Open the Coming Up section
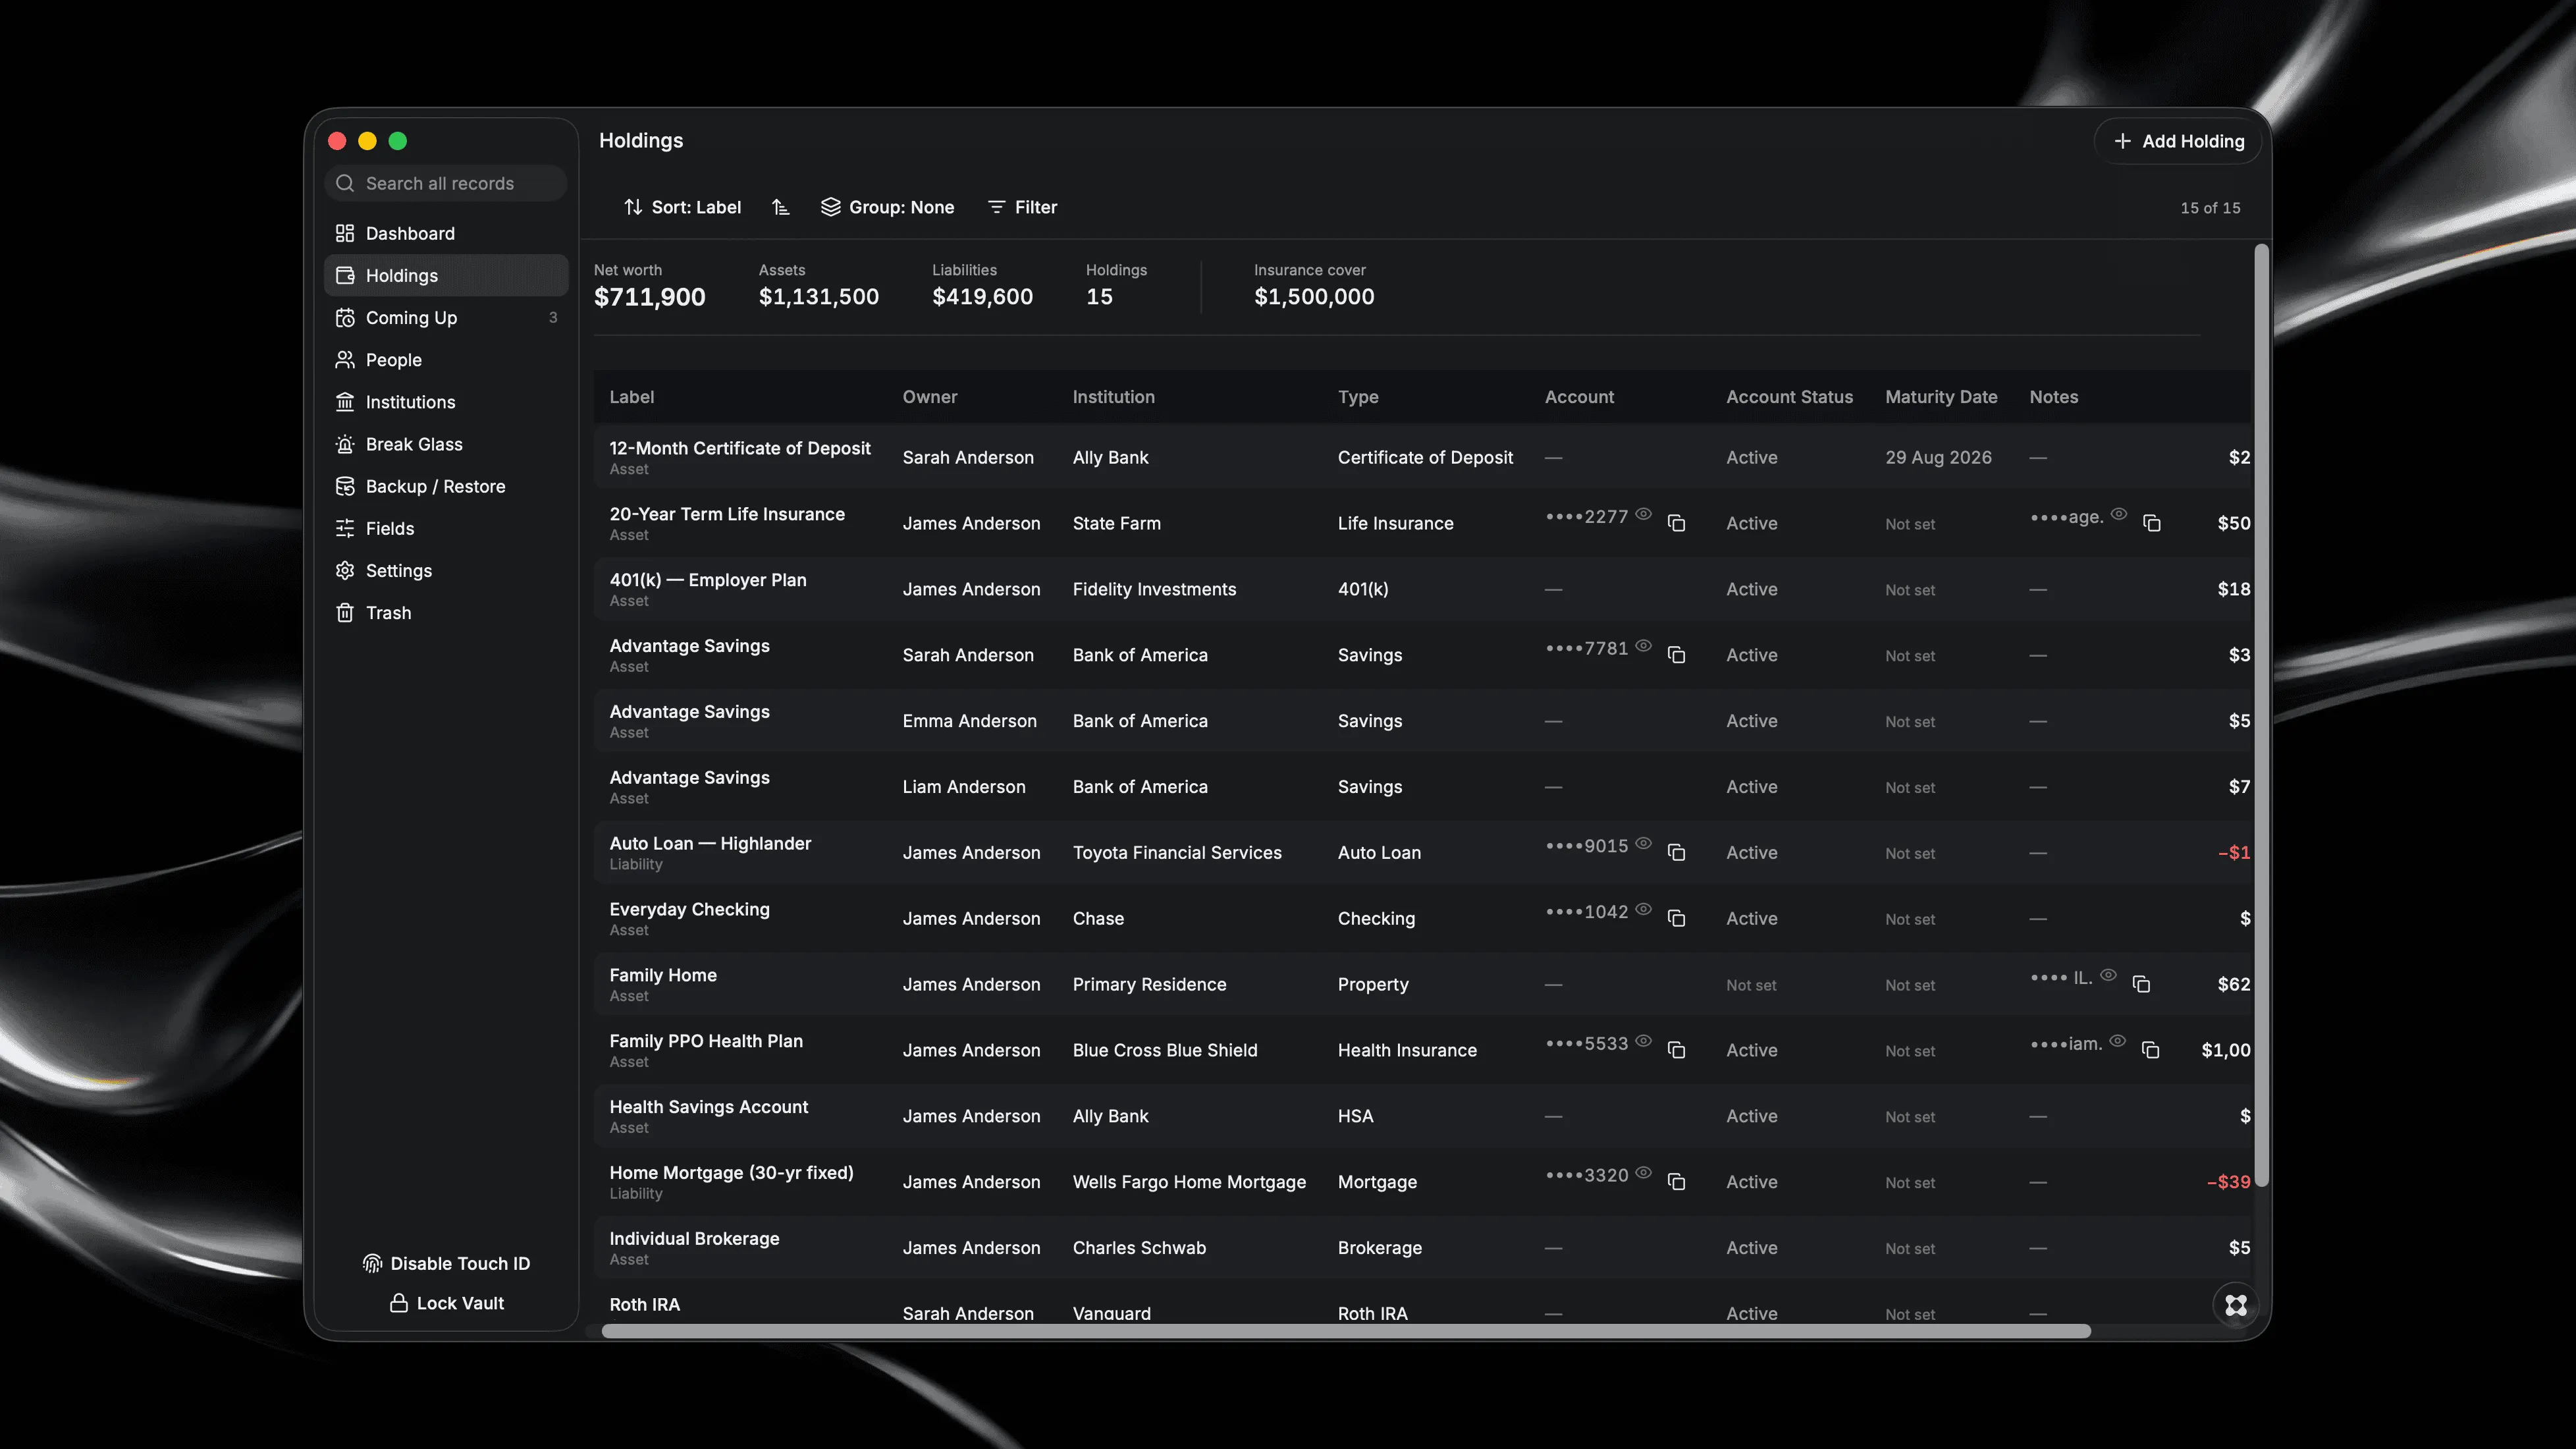 pyautogui.click(x=446, y=318)
